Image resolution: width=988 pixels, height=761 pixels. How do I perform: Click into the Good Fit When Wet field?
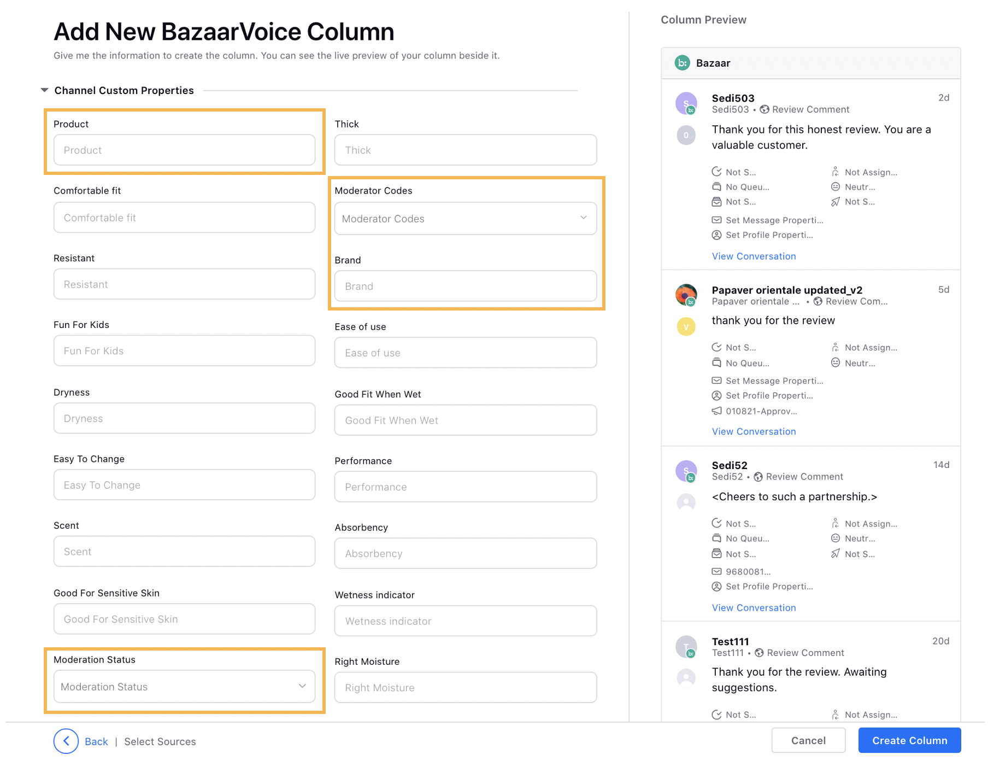pyautogui.click(x=466, y=420)
